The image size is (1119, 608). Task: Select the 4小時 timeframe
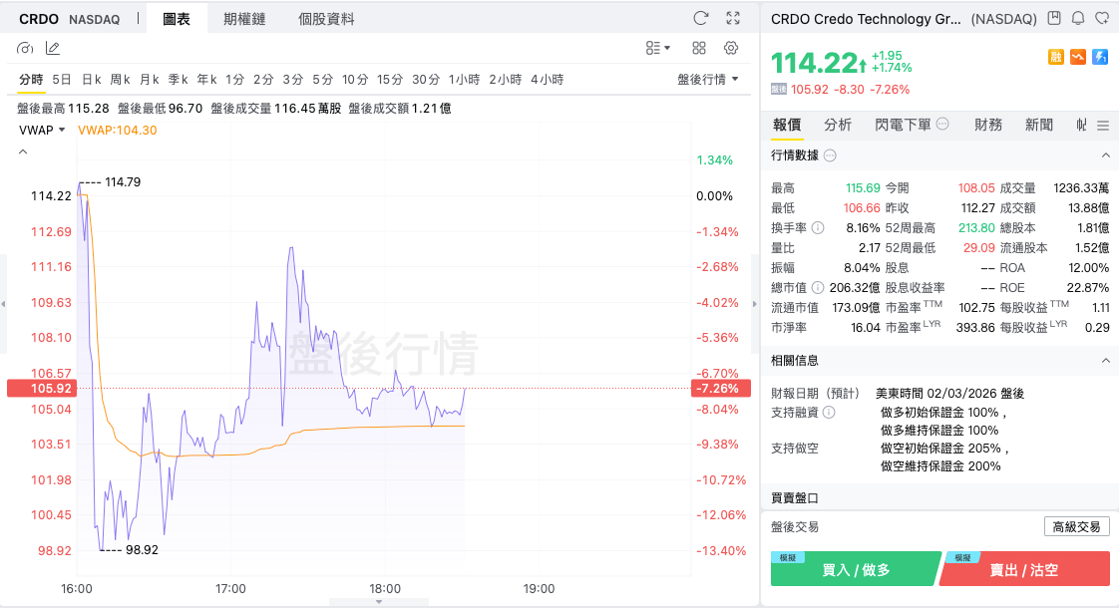point(548,79)
